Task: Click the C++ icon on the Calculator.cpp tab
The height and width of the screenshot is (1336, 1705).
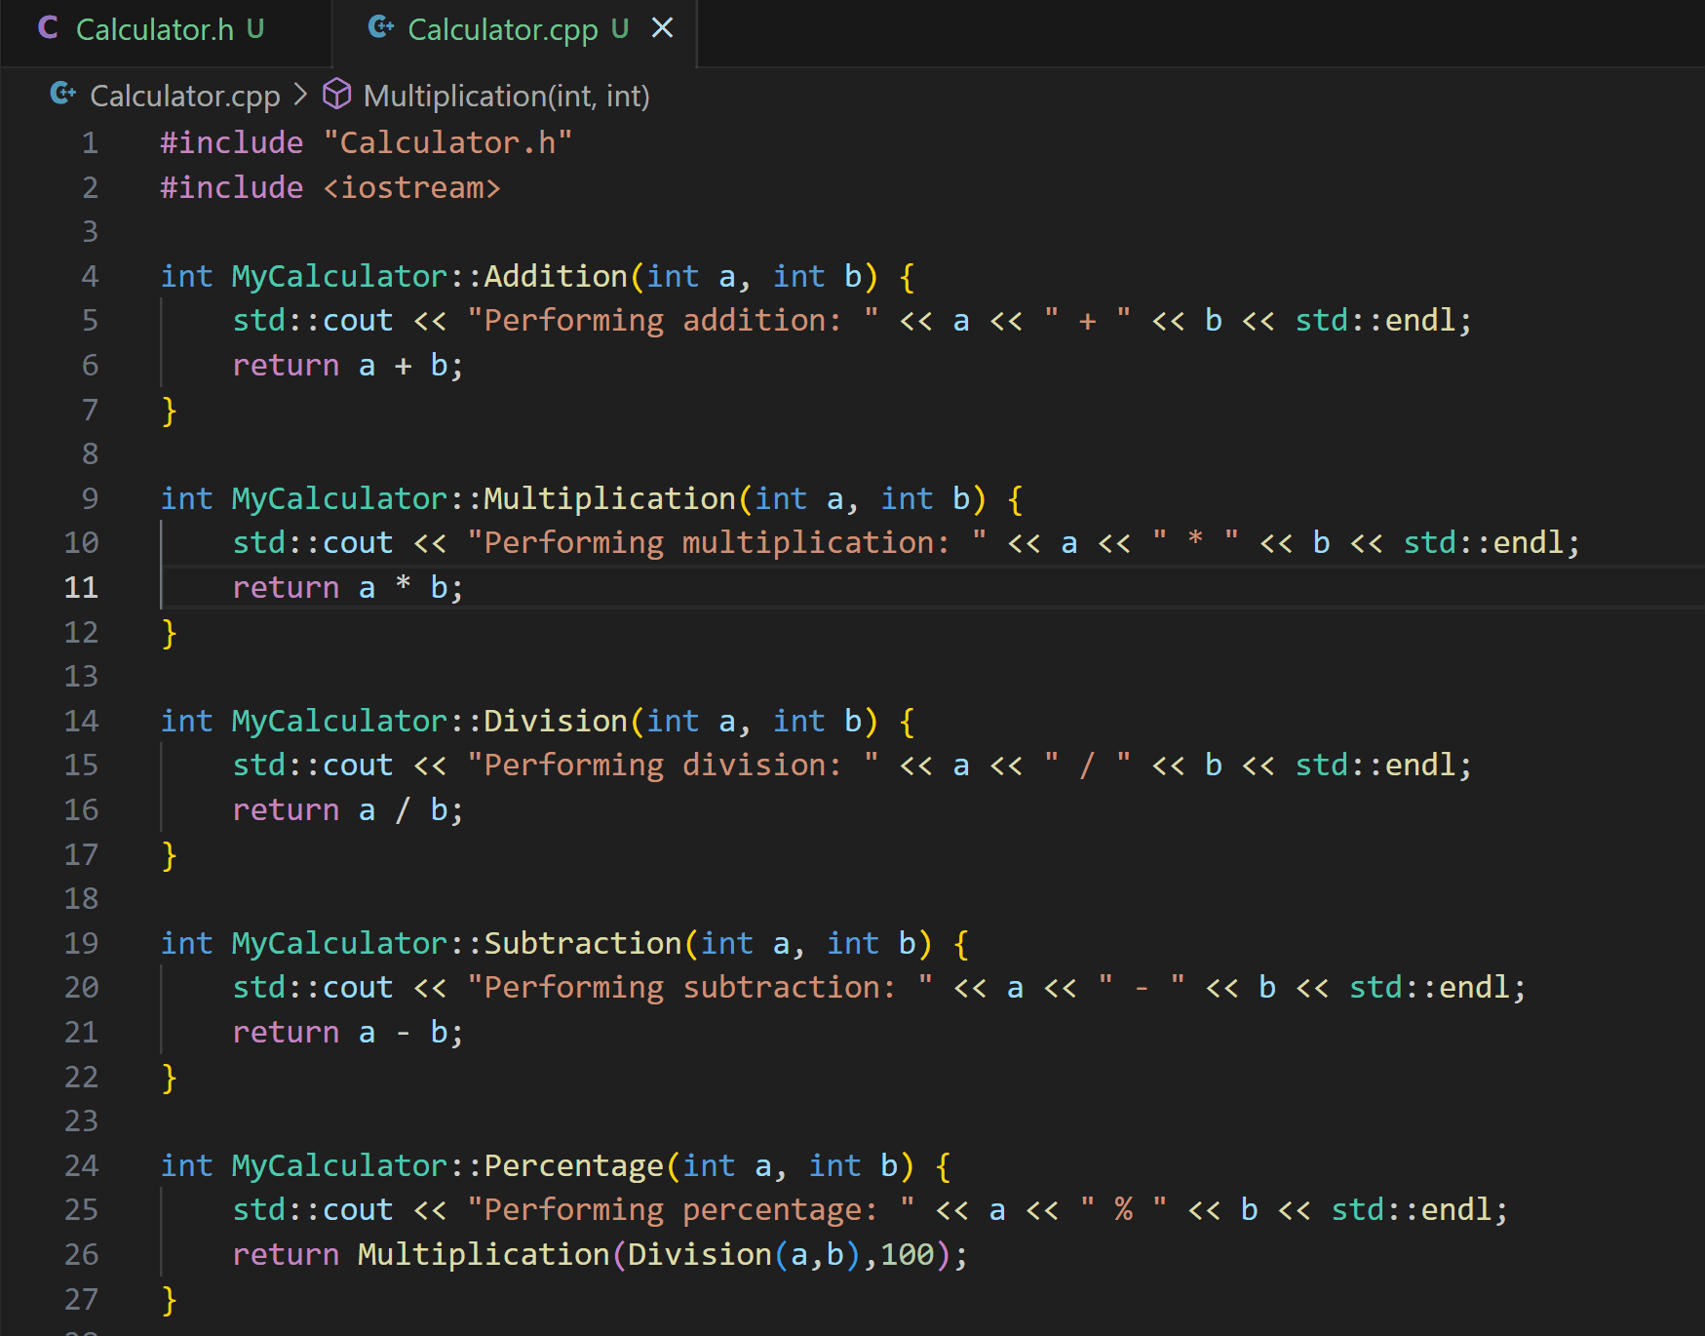Action: click(378, 28)
